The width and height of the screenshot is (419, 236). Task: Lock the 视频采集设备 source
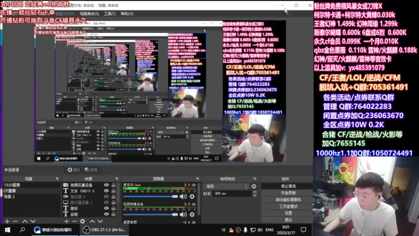(x=114, y=185)
